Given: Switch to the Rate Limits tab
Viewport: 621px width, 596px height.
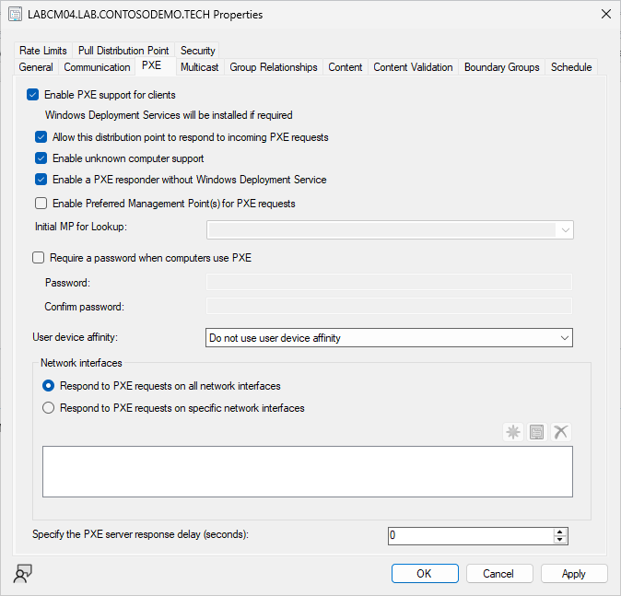Looking at the screenshot, I should (x=43, y=51).
